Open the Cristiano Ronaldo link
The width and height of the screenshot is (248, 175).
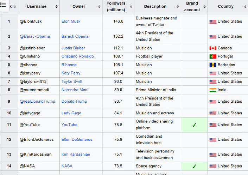tap(77, 56)
